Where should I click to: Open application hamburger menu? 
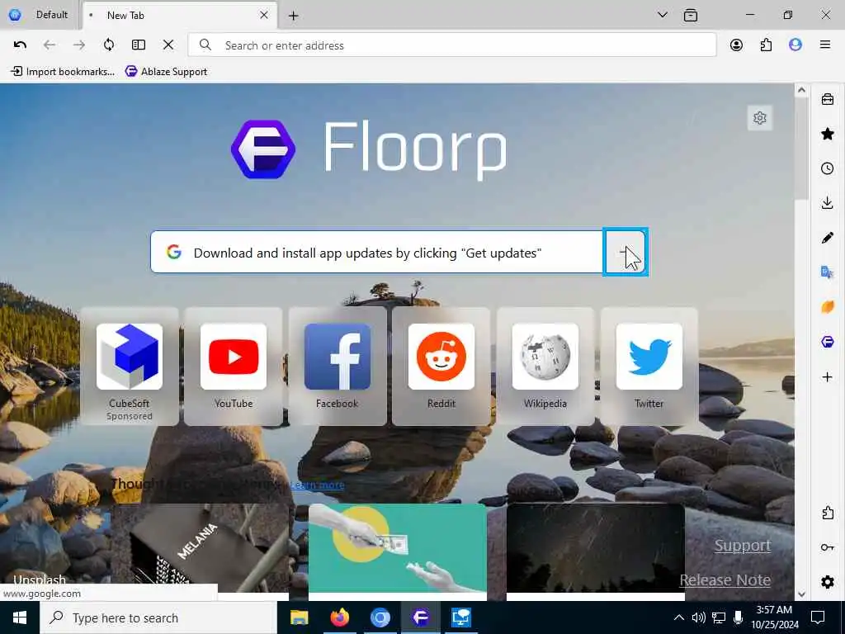825,45
